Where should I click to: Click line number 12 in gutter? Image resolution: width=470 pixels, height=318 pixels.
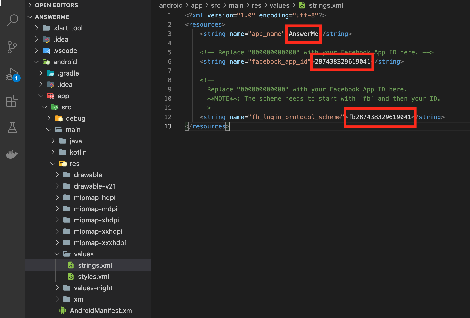168,117
